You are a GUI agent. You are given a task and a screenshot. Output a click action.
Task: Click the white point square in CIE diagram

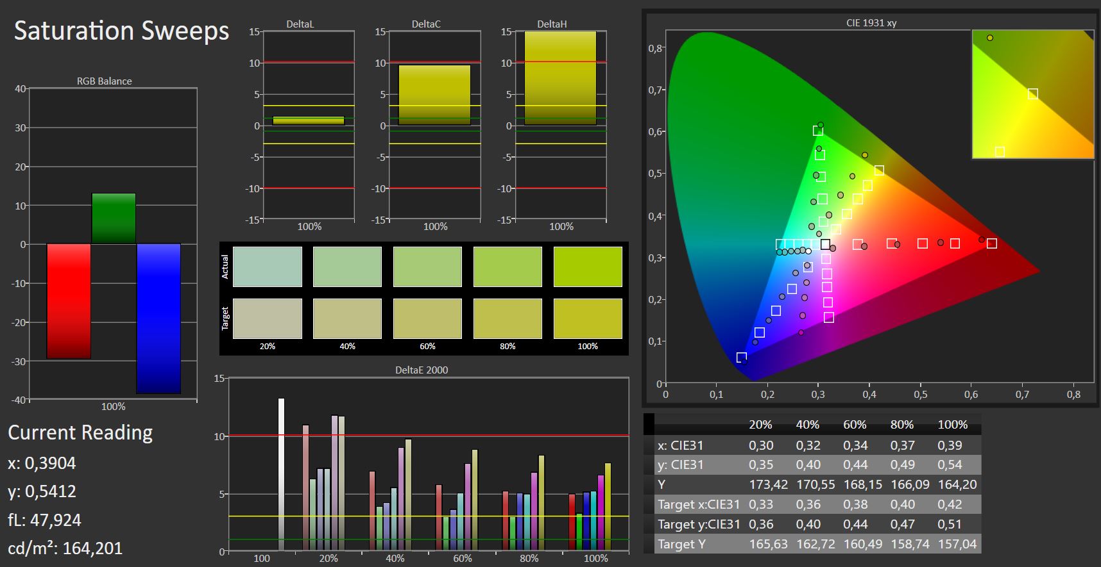(x=825, y=244)
